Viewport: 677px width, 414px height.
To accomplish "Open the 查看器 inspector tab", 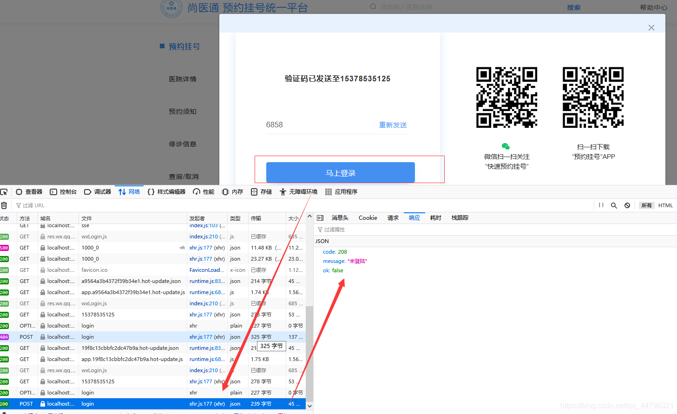I will pyautogui.click(x=29, y=192).
